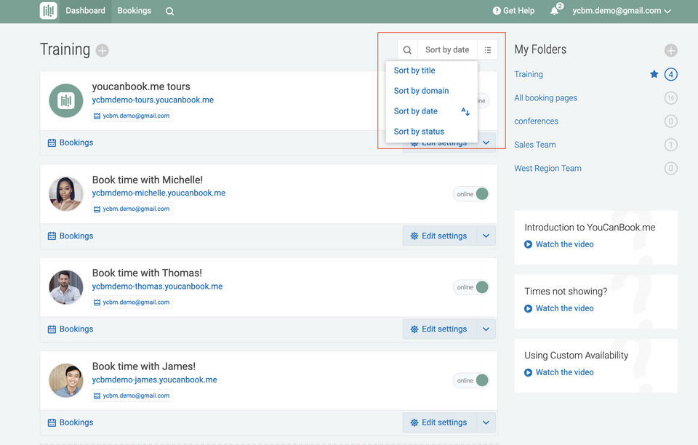Select Sort by title option
698x445 pixels.
(x=414, y=71)
